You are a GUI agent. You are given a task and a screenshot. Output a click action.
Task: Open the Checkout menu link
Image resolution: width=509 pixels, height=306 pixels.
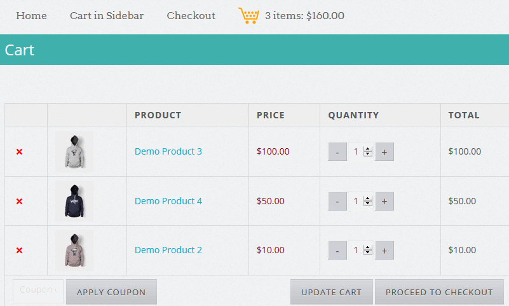[191, 16]
